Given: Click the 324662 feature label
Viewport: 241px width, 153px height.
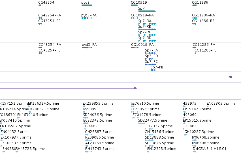Looking at the screenshot, I should tap(91, 126).
